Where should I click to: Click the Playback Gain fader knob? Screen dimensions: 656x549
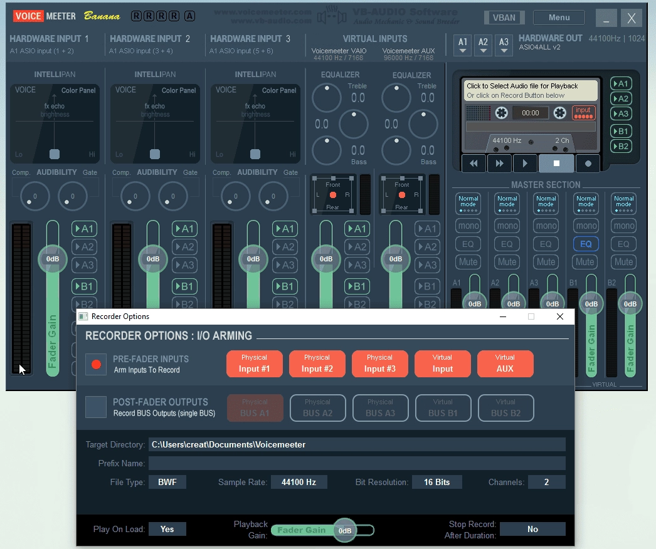point(345,530)
